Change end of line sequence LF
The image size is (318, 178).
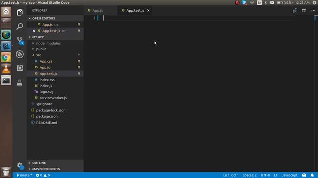[276, 175]
